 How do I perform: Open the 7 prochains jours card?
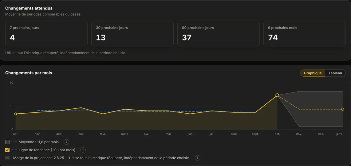(x=46, y=34)
